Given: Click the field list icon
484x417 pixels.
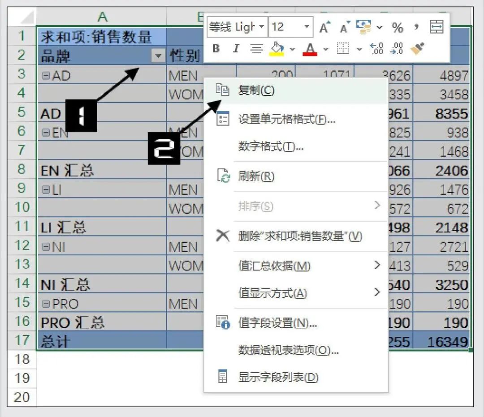Looking at the screenshot, I should pyautogui.click(x=222, y=376).
